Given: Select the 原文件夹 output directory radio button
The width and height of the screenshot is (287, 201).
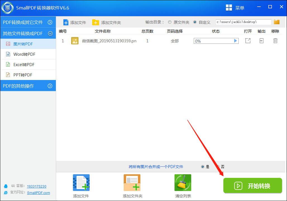Looking at the screenshot, I should (169, 22).
